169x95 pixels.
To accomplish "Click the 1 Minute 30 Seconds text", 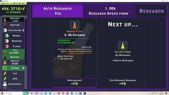I will [x=123, y=60].
